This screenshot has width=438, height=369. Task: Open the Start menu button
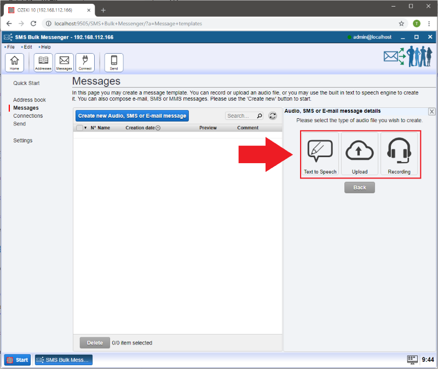click(x=18, y=360)
